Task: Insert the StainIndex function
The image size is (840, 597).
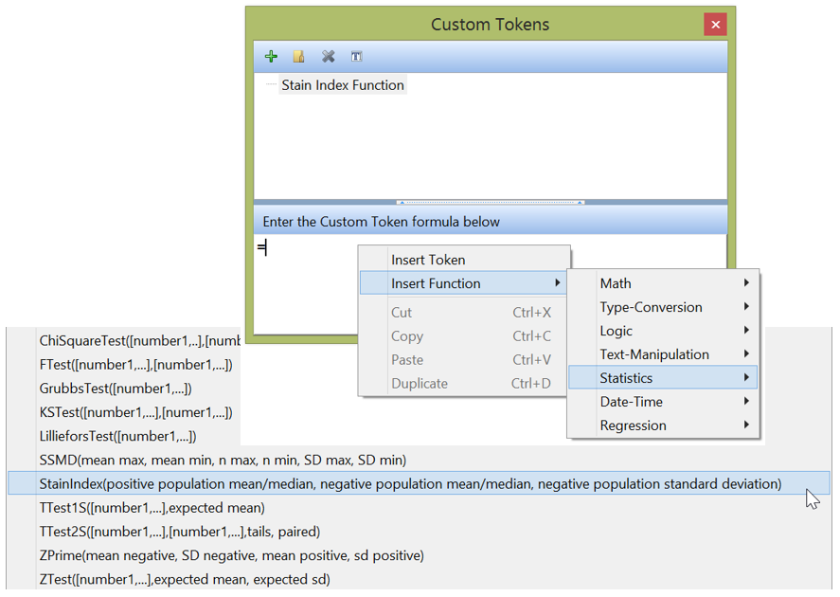Action: 410,484
